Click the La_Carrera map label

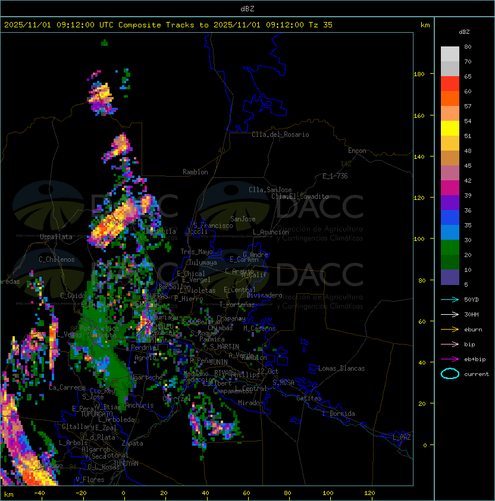67,387
